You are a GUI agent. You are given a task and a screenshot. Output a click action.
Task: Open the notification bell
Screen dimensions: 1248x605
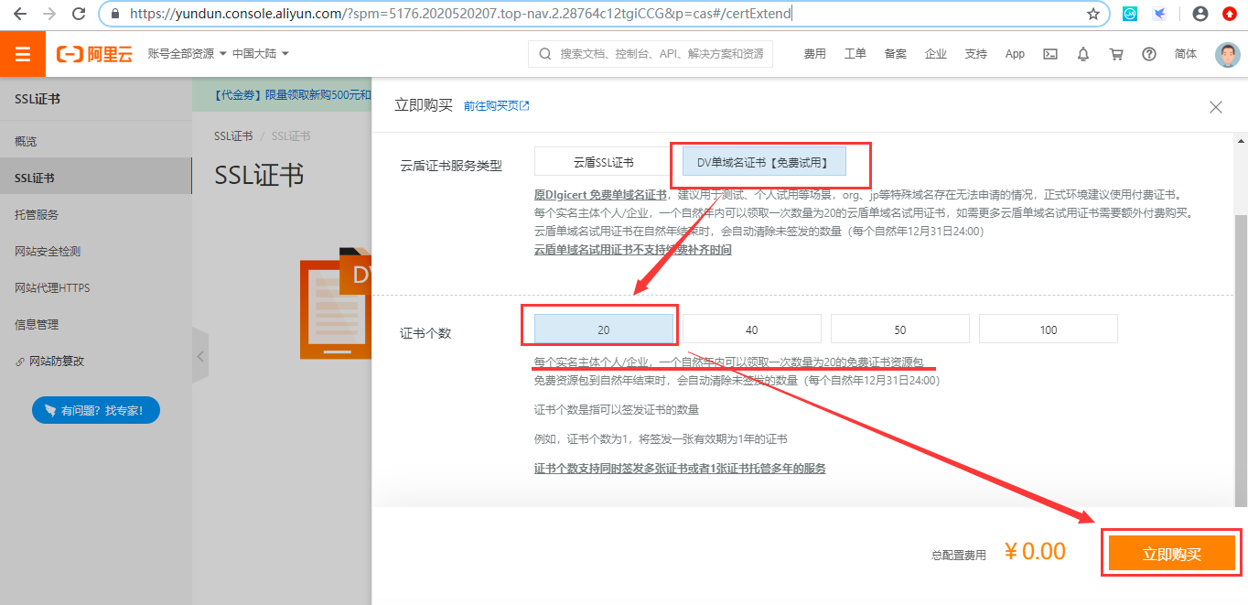tap(1083, 54)
